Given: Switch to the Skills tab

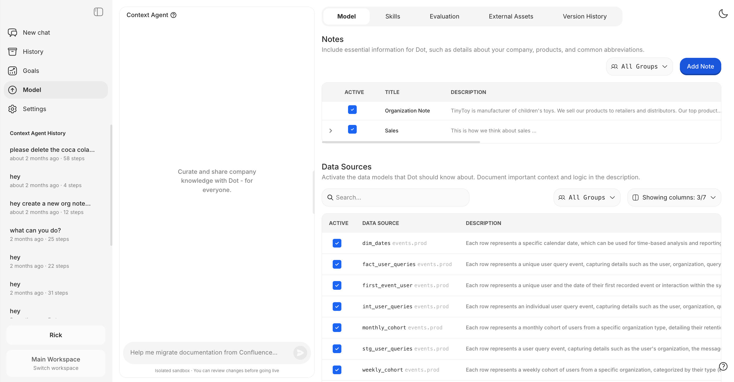Looking at the screenshot, I should 392,16.
